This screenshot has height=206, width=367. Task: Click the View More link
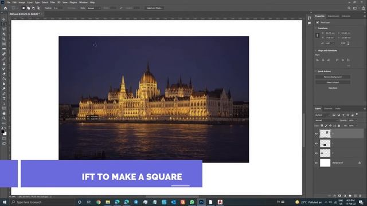(333, 88)
